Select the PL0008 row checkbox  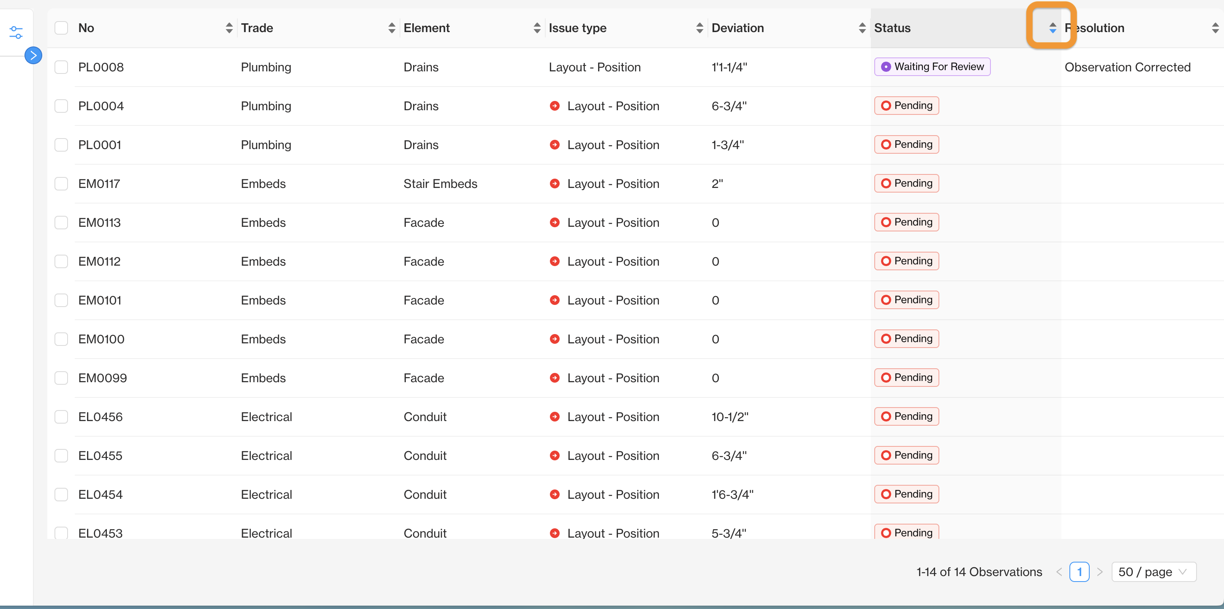point(61,67)
